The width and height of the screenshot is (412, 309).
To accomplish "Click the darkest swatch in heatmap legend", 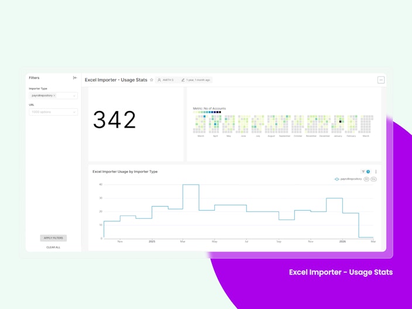I will pos(220,112).
